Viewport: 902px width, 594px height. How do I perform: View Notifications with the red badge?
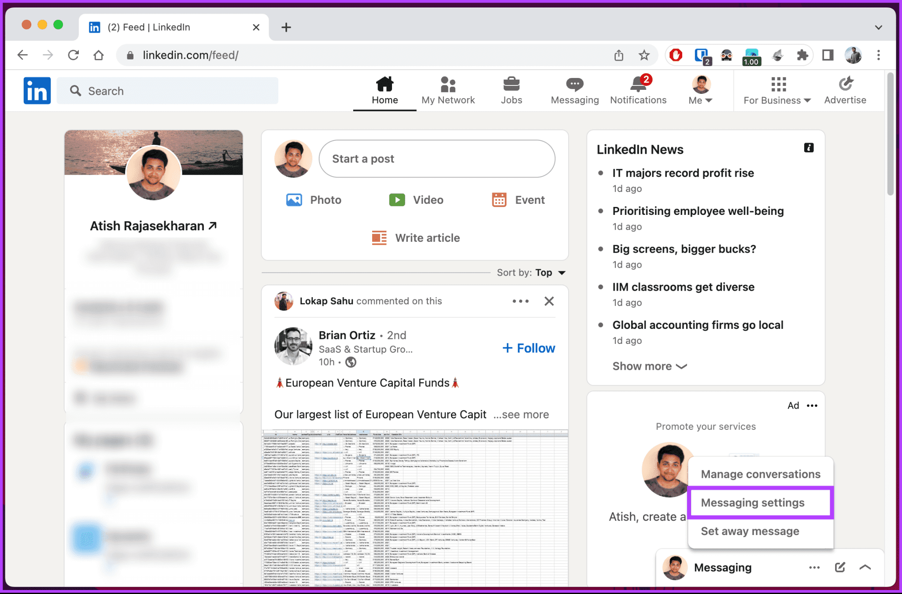(x=638, y=91)
